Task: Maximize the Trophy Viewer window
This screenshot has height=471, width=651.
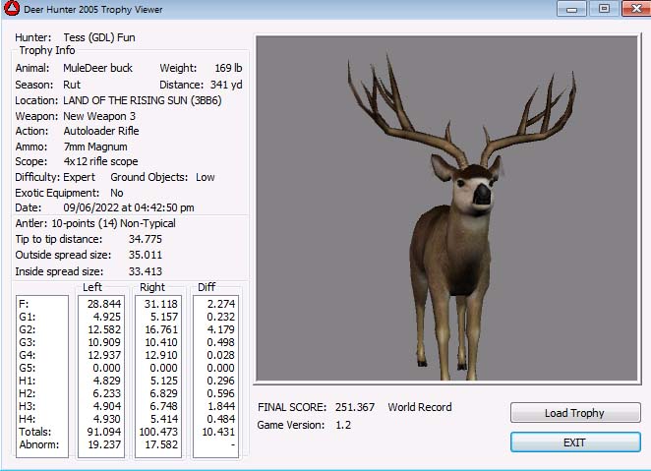Action: coord(603,9)
